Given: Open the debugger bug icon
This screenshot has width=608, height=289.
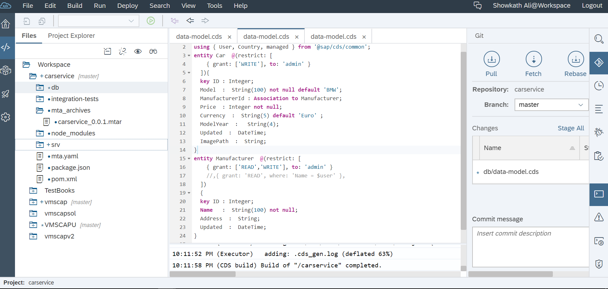Looking at the screenshot, I should tap(599, 132).
